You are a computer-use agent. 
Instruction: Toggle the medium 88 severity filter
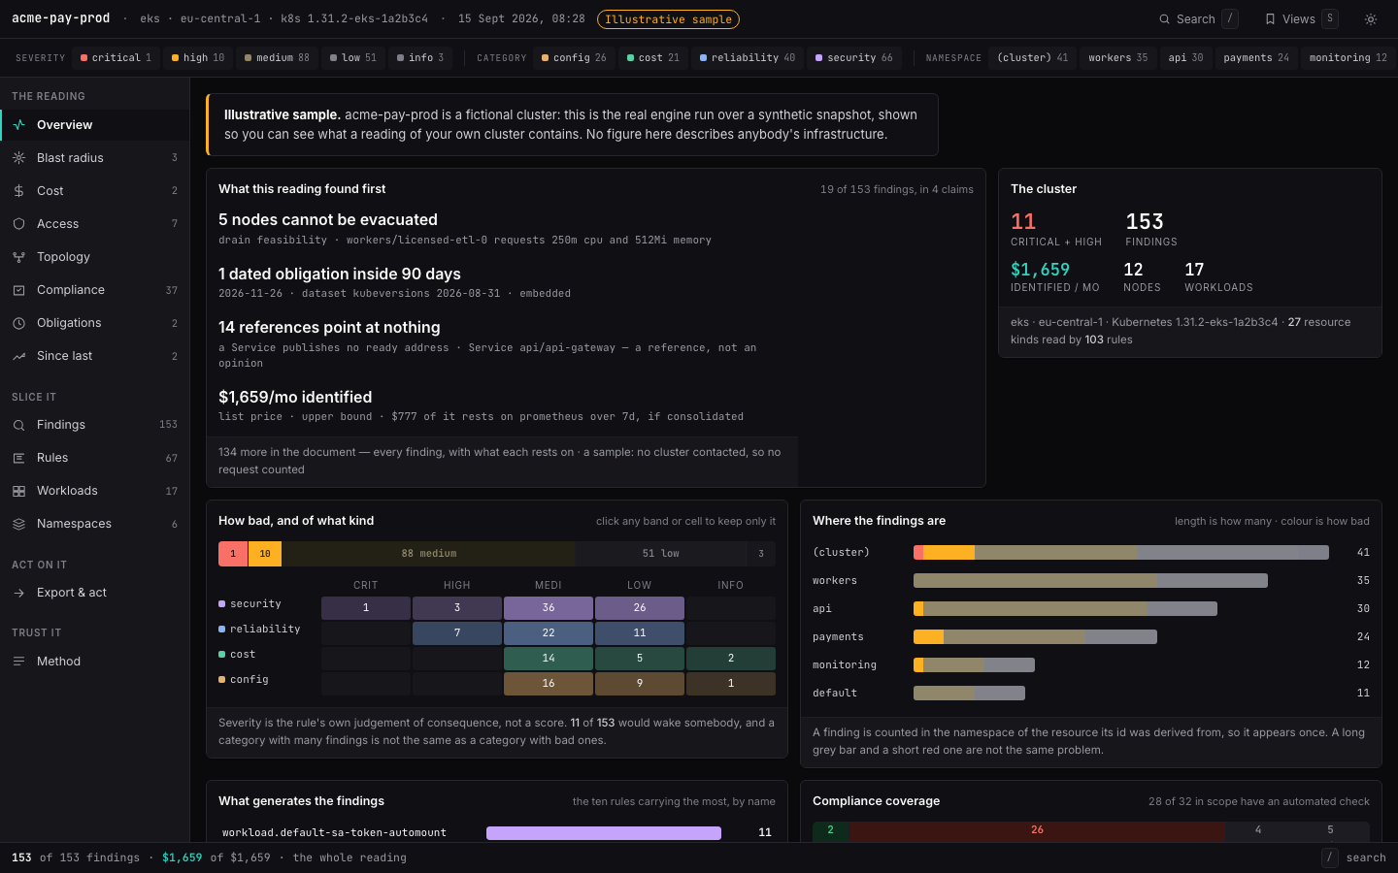(277, 58)
